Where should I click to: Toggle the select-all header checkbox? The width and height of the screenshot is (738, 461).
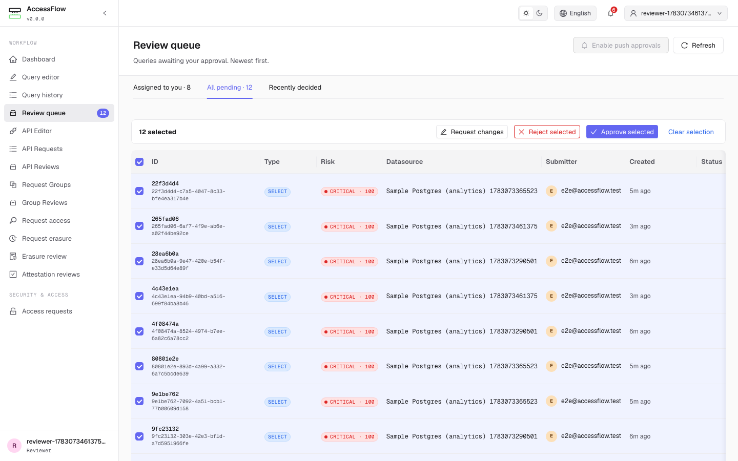click(139, 162)
